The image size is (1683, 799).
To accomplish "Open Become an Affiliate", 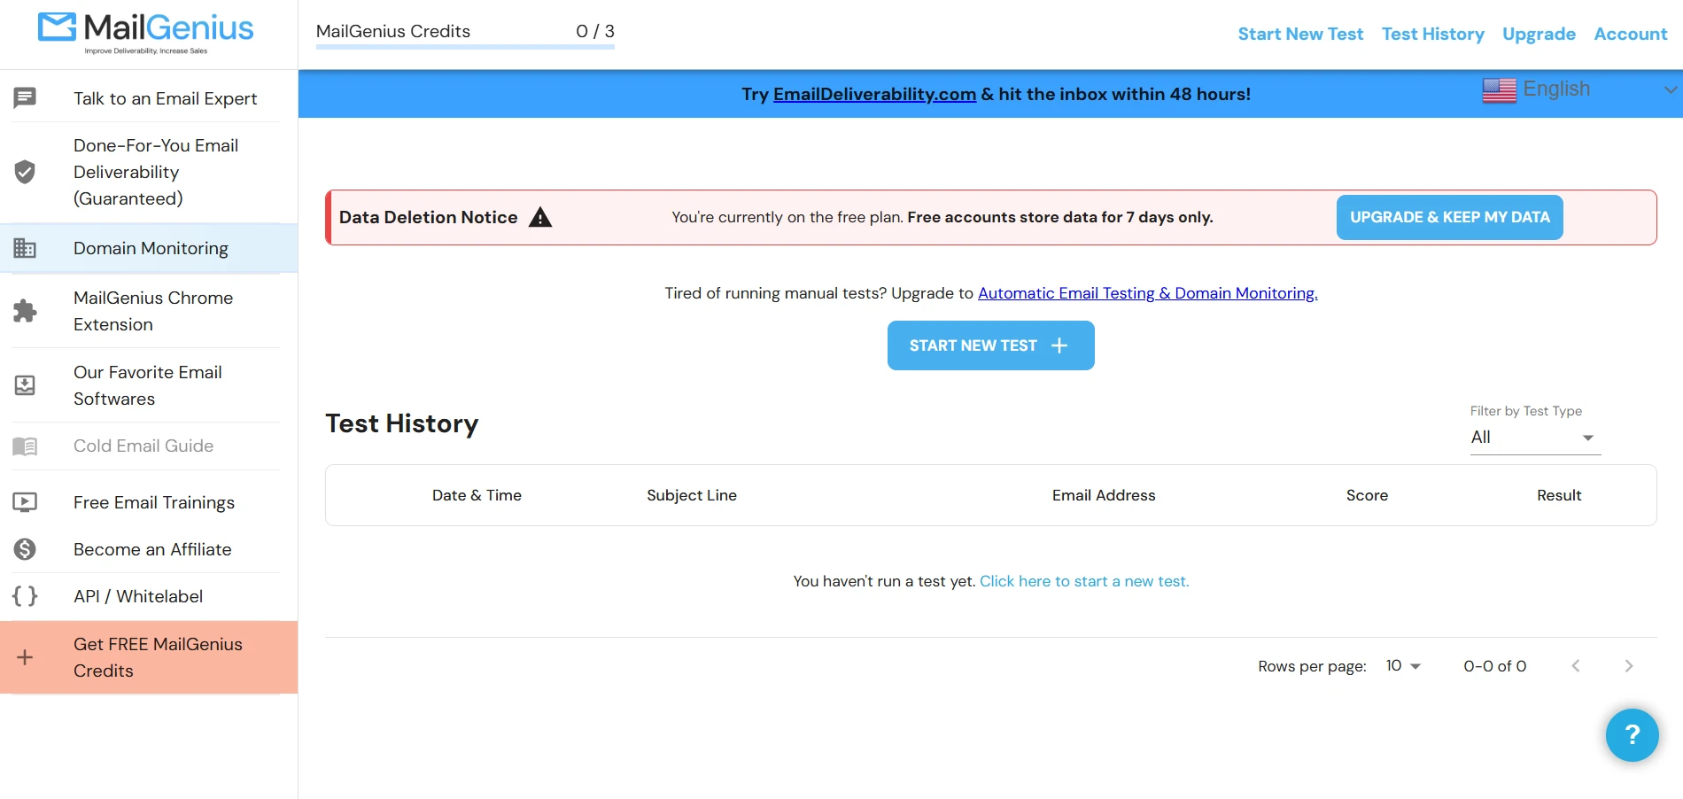I will tap(149, 549).
